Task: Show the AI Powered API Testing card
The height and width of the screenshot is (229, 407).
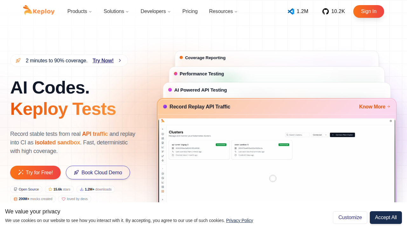Action: pyautogui.click(x=200, y=90)
